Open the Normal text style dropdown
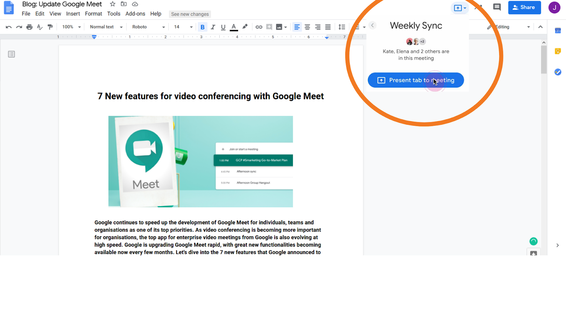 tap(106, 27)
